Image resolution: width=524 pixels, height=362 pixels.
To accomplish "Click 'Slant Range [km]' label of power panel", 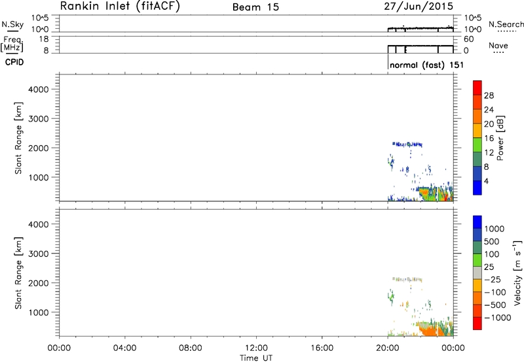I will [x=18, y=138].
